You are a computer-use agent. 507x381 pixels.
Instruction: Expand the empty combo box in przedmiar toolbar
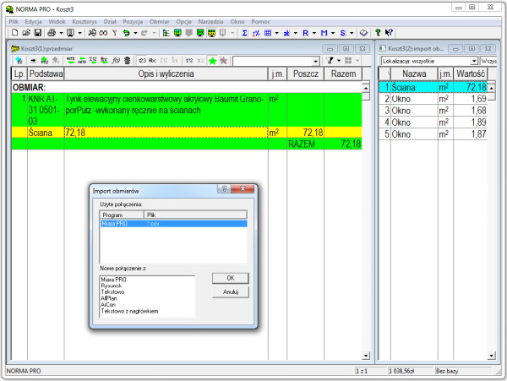coord(316,61)
